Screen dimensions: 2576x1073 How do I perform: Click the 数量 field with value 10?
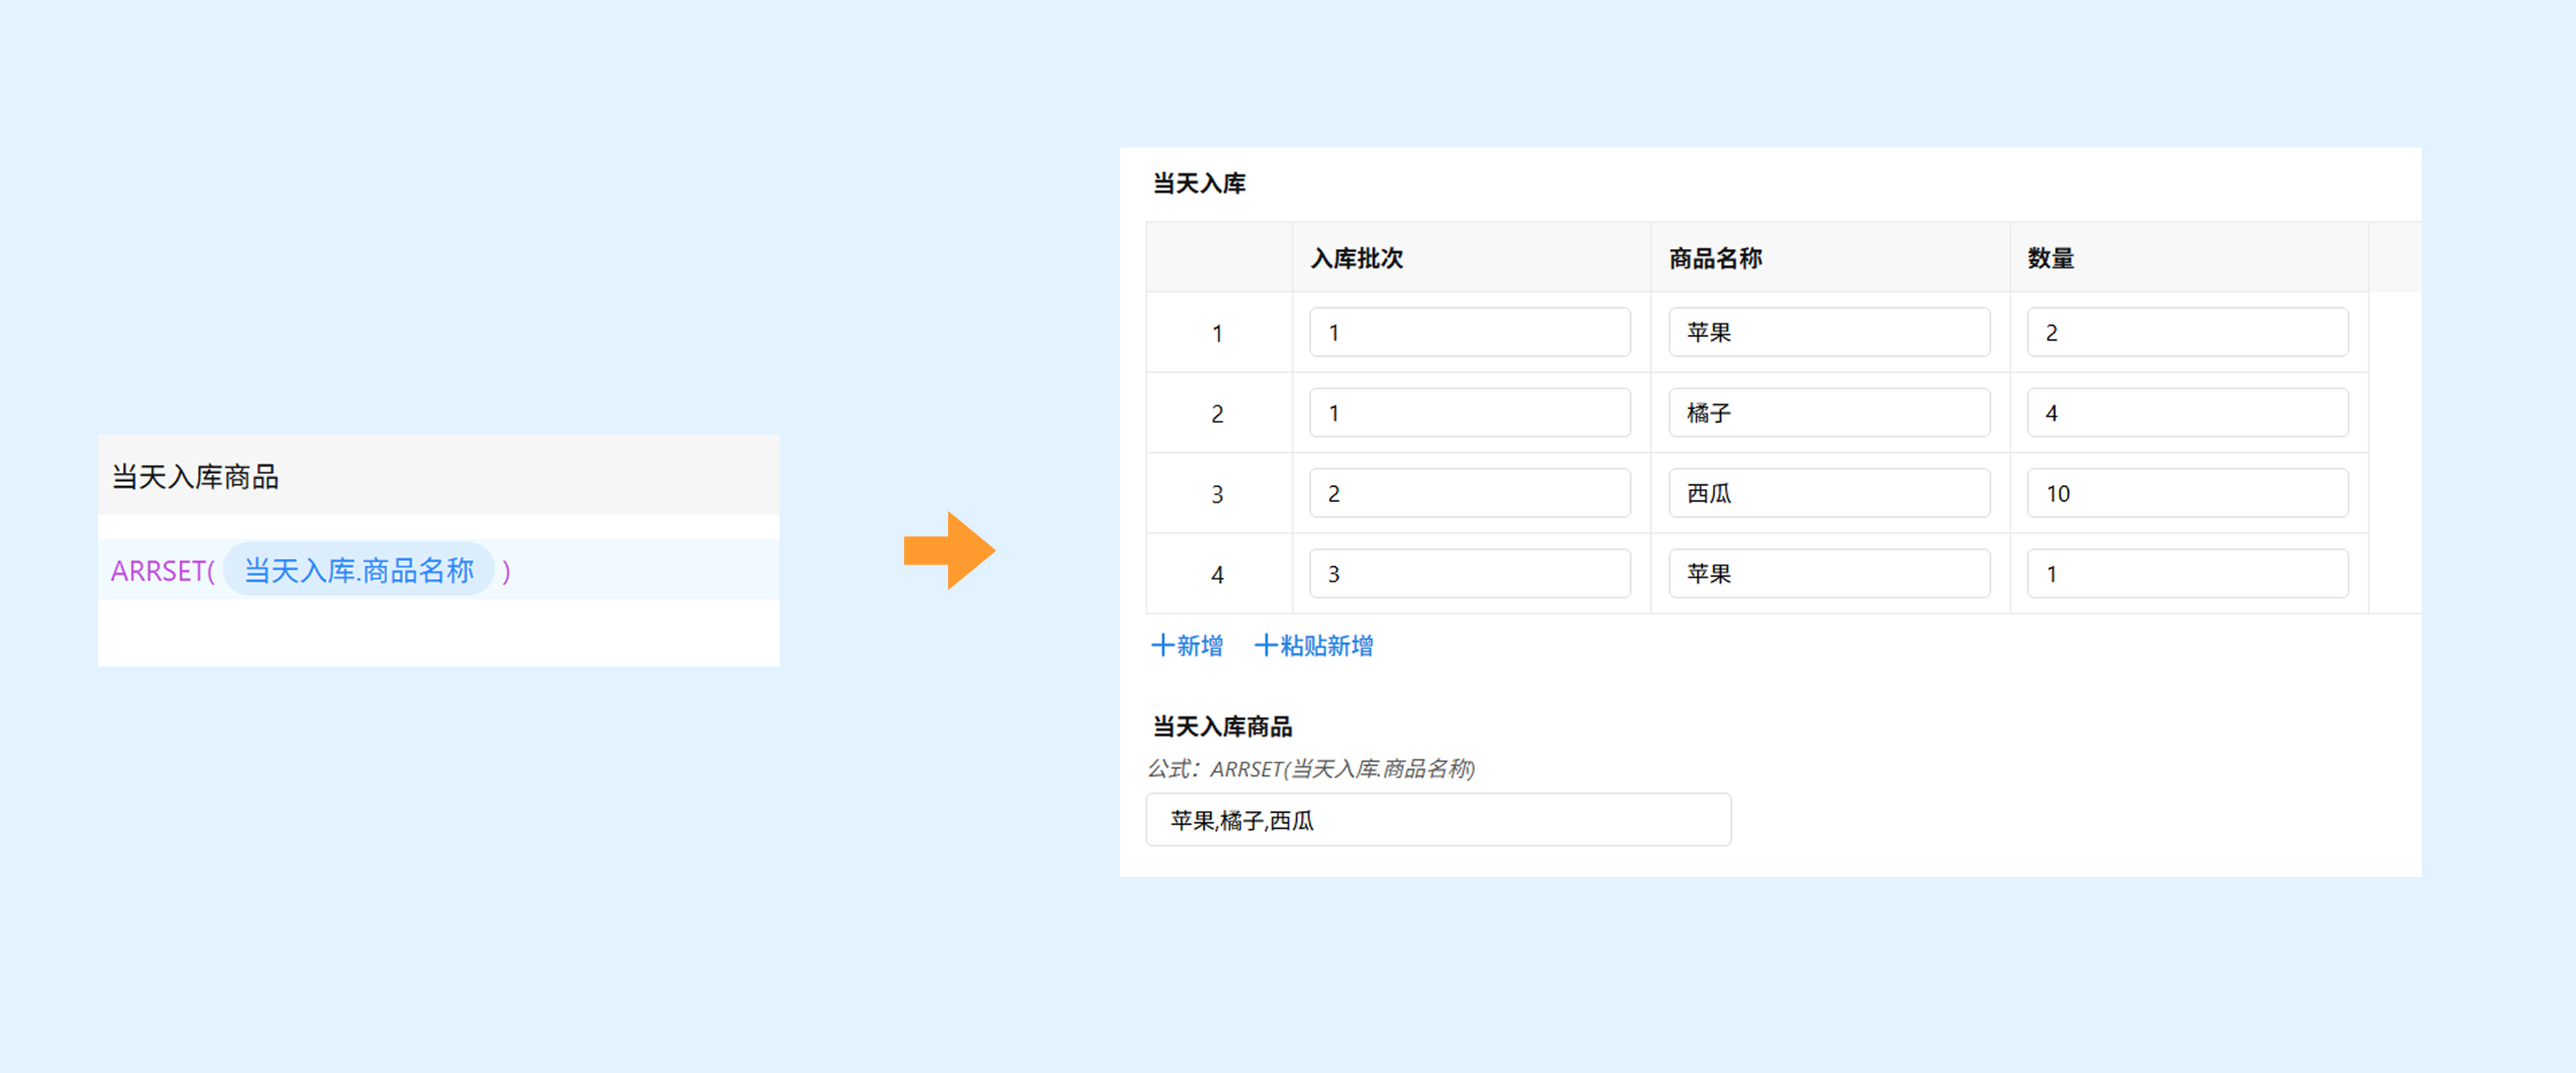(x=2187, y=494)
